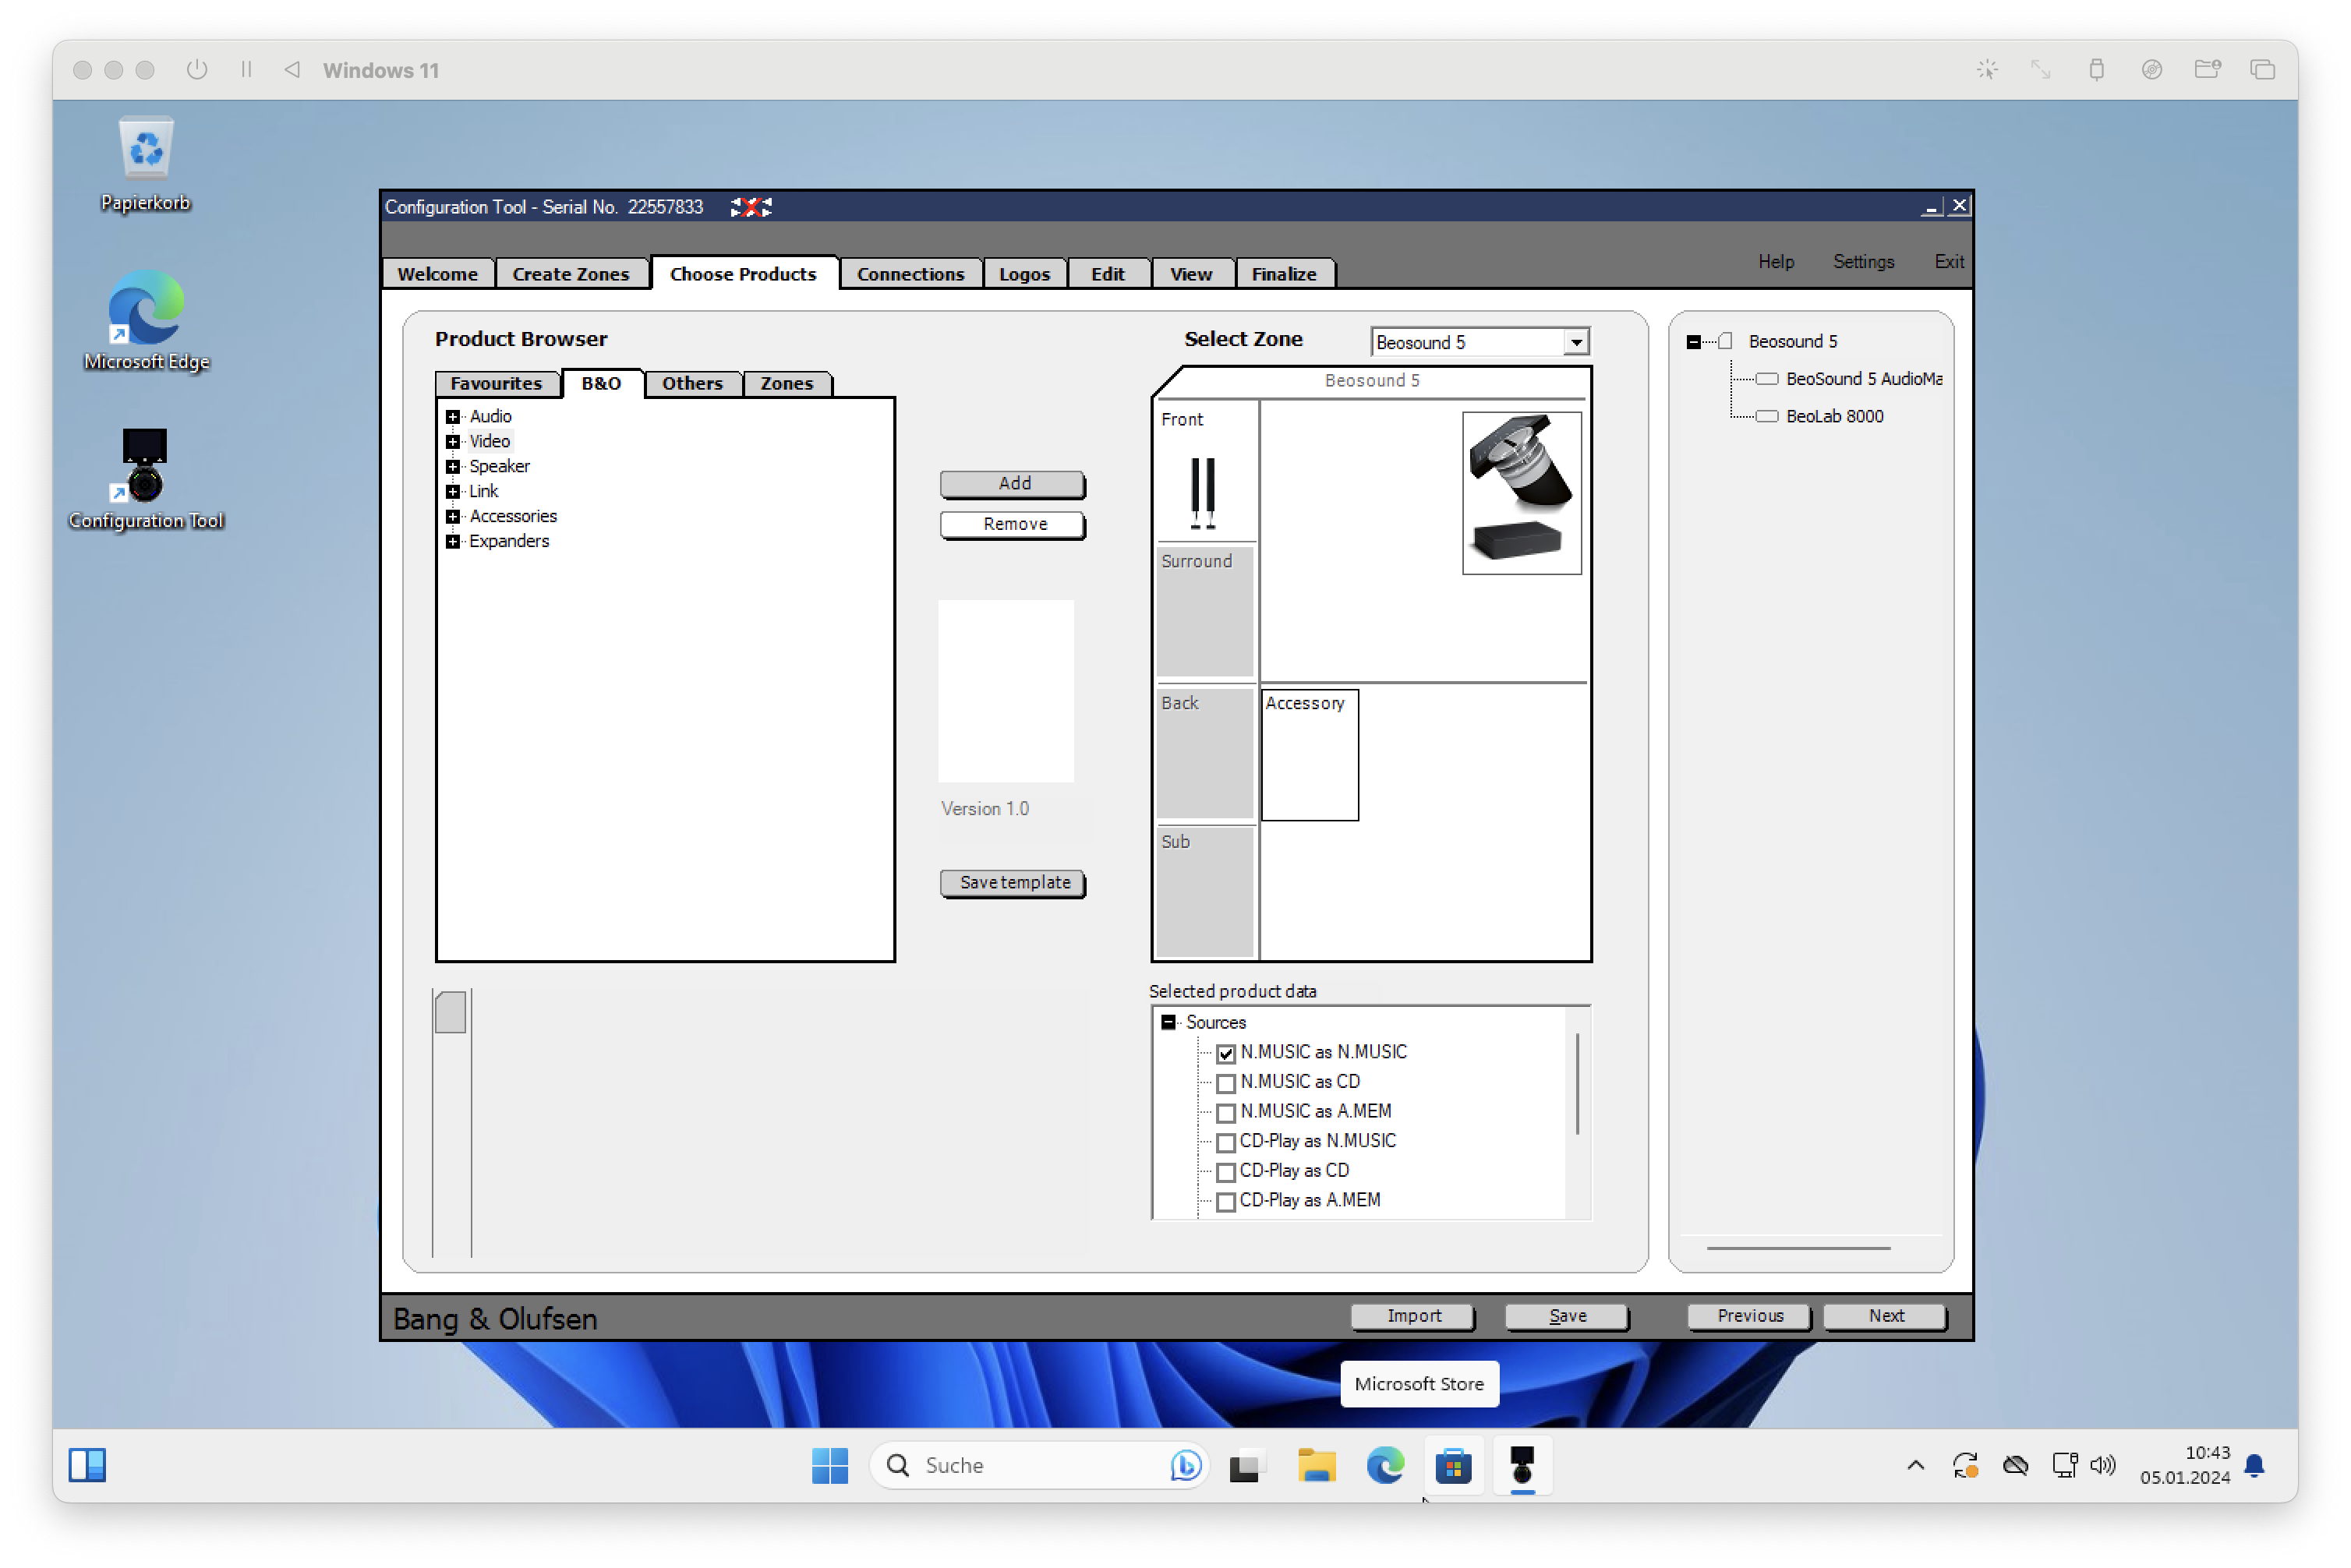The width and height of the screenshot is (2351, 1568).
Task: Select the Favourites product browser tab
Action: 496,383
